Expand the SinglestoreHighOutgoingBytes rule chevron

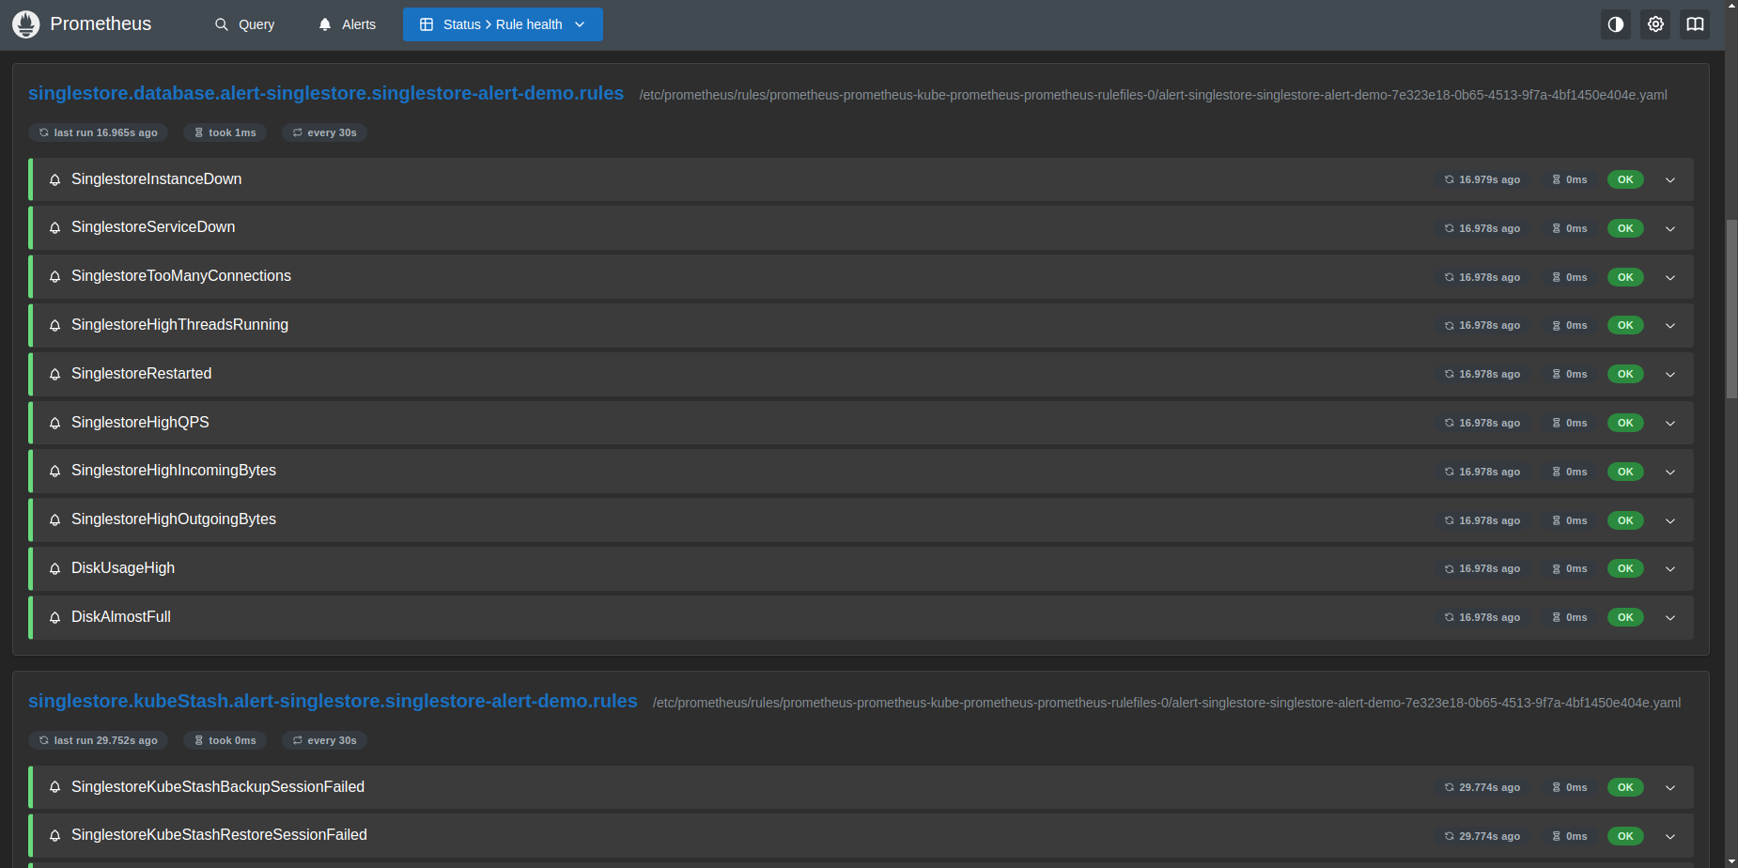(x=1670, y=520)
